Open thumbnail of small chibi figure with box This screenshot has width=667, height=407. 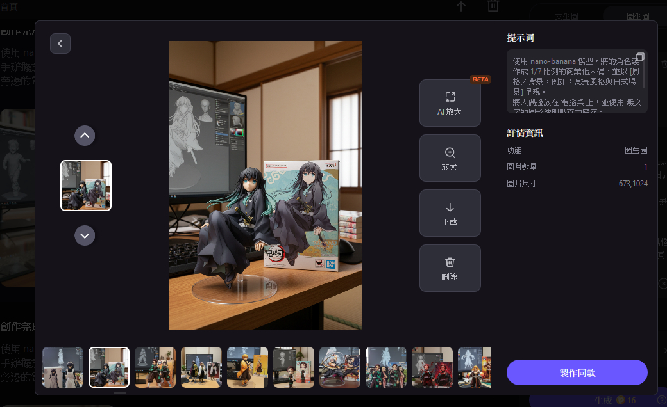(x=294, y=367)
